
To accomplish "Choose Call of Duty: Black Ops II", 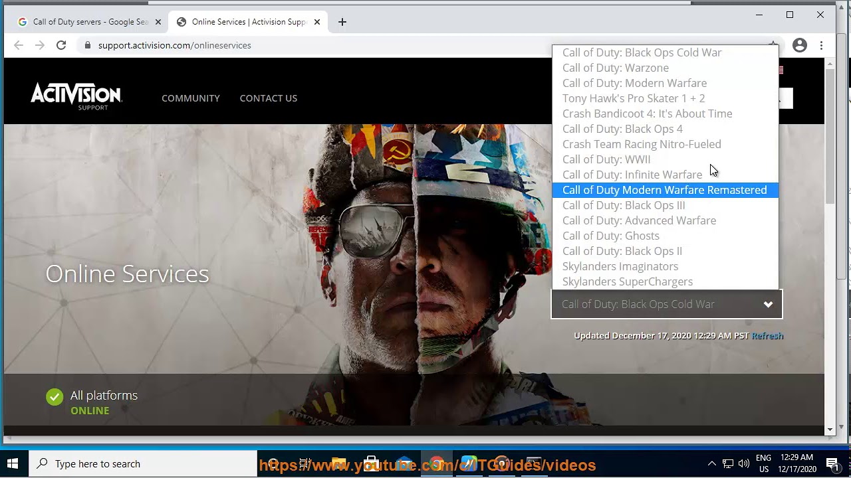I will click(665, 251).
